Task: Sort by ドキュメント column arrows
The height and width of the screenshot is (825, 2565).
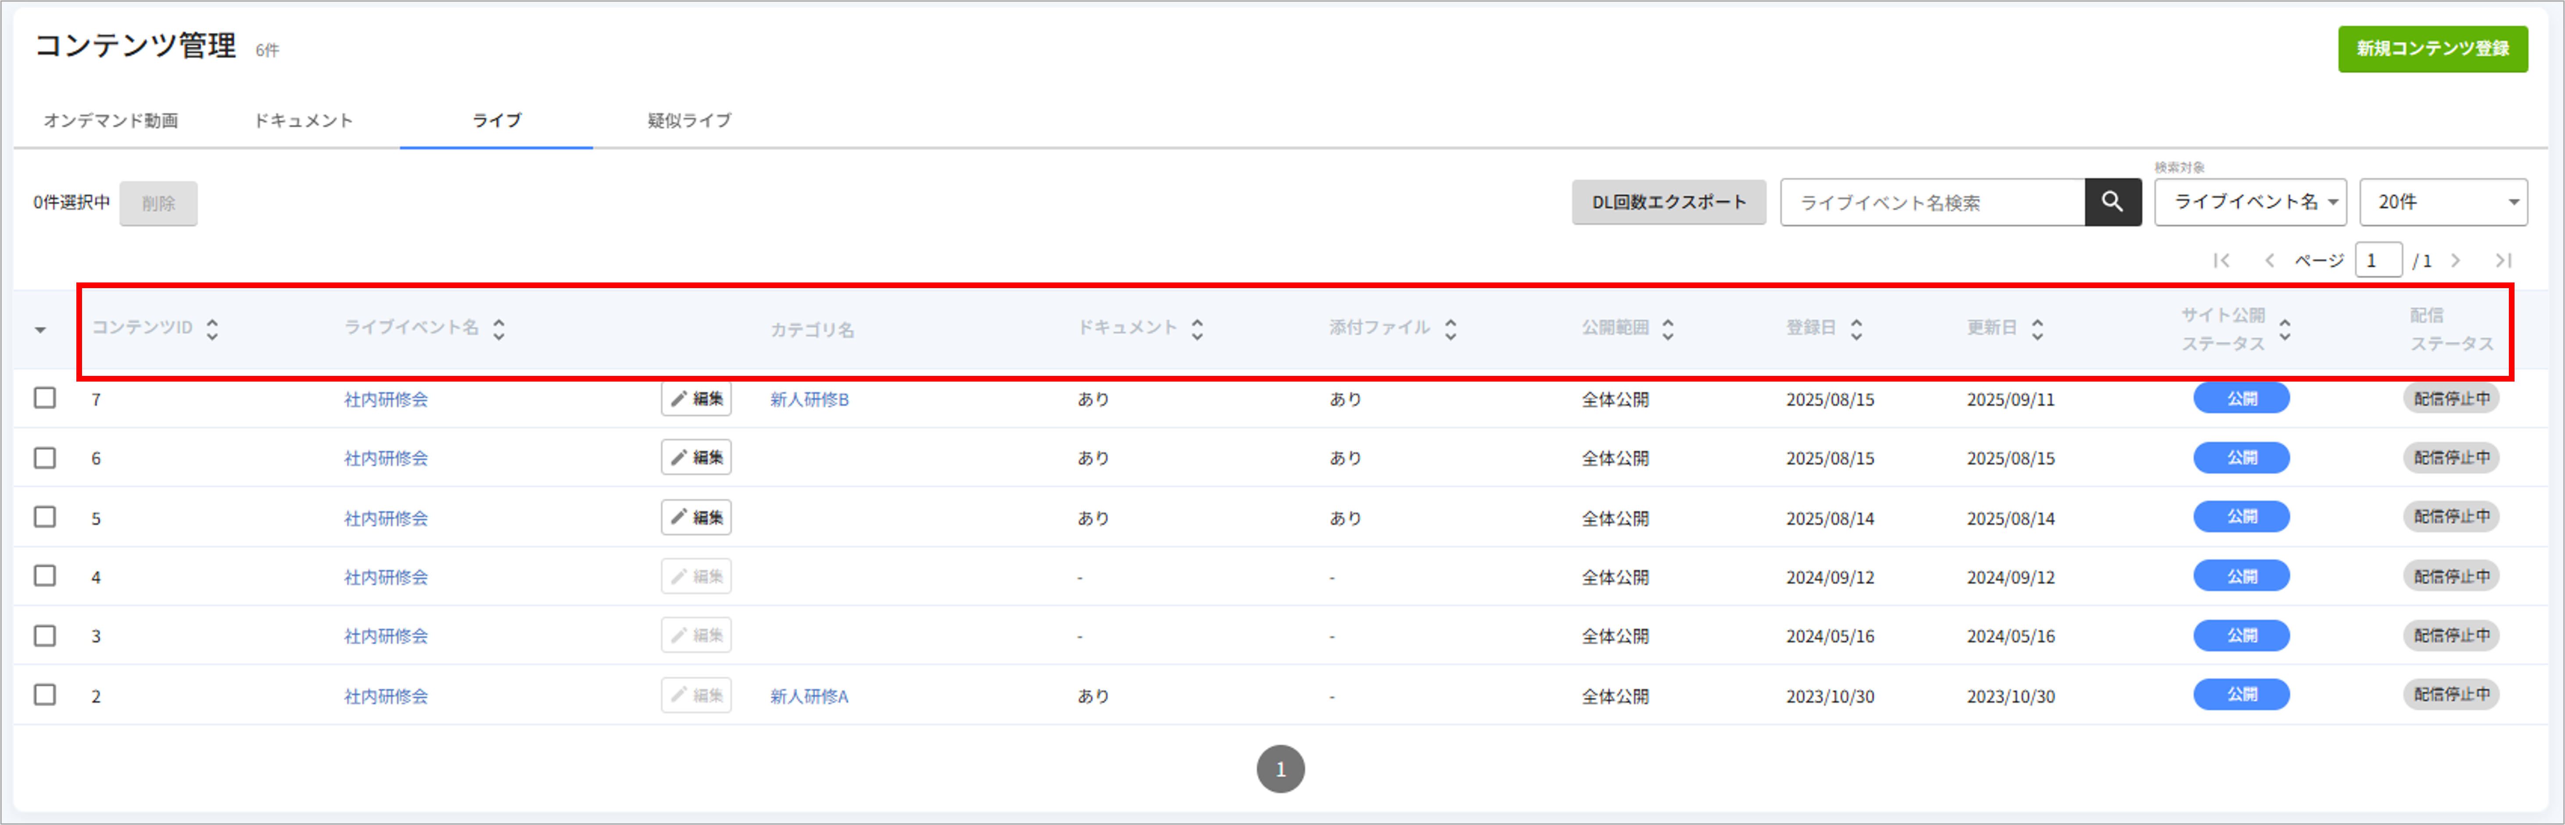Action: coord(1197,329)
